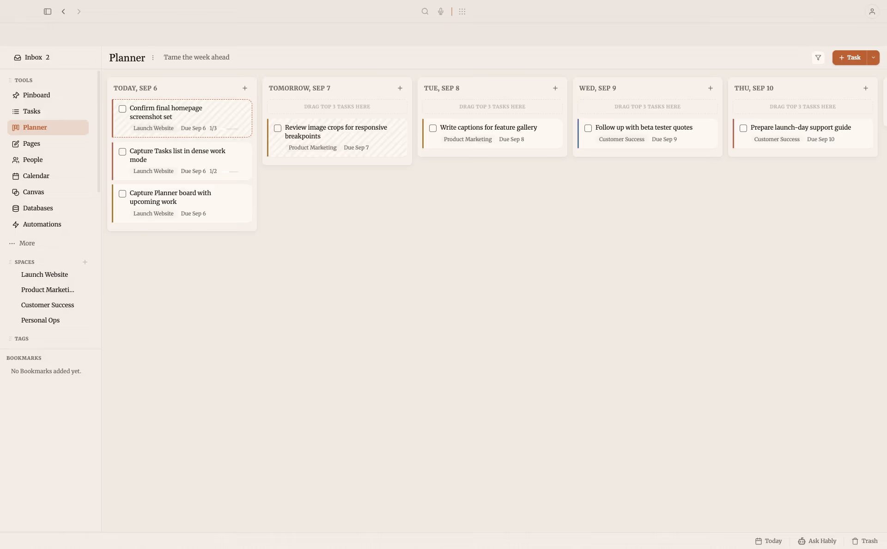Image resolution: width=887 pixels, height=549 pixels.
Task: Collapse the SPACES section header
Action: (x=24, y=262)
